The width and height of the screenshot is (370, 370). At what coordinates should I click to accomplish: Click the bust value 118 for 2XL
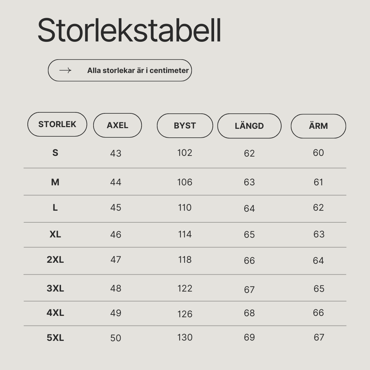coord(185,260)
